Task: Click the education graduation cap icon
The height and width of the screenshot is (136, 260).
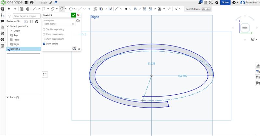Action: (x=56, y=3)
